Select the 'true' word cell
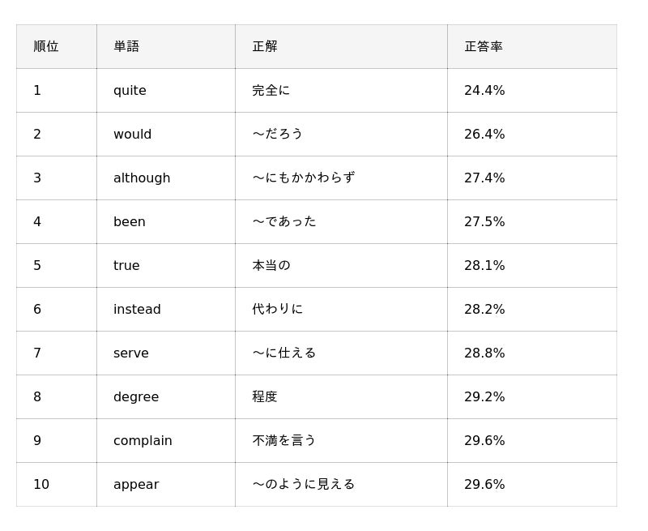648x531 pixels. pos(166,266)
